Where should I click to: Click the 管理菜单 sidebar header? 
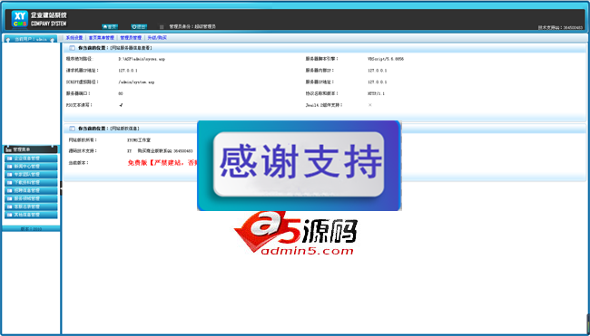click(31, 149)
